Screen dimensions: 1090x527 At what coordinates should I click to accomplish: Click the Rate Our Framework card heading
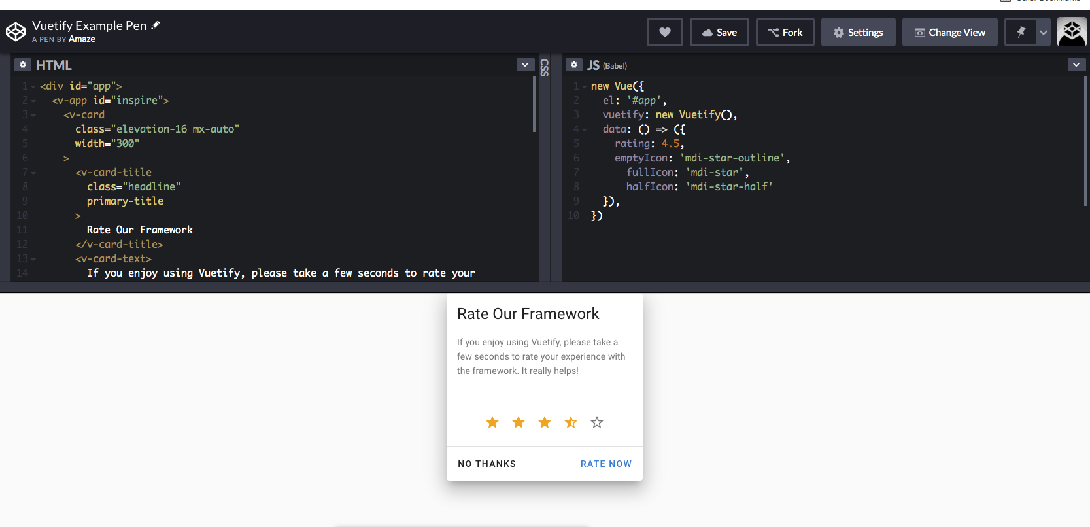point(528,314)
